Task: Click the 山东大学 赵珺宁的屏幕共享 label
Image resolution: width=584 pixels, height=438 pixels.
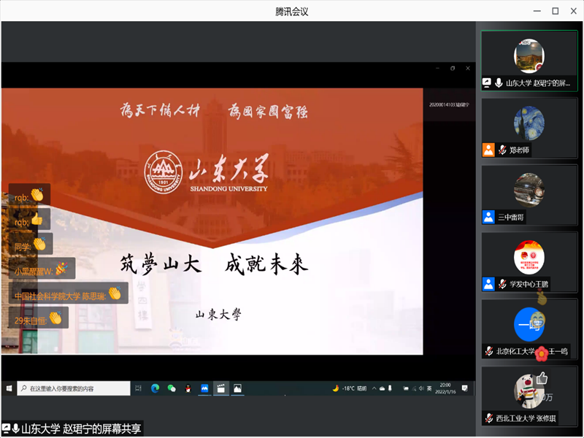Action: (80, 429)
